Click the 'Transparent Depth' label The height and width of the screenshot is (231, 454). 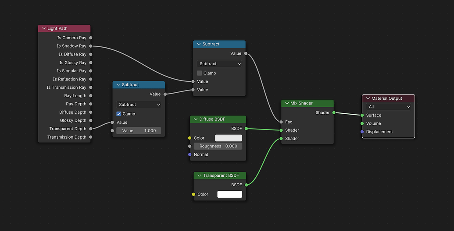(68, 129)
